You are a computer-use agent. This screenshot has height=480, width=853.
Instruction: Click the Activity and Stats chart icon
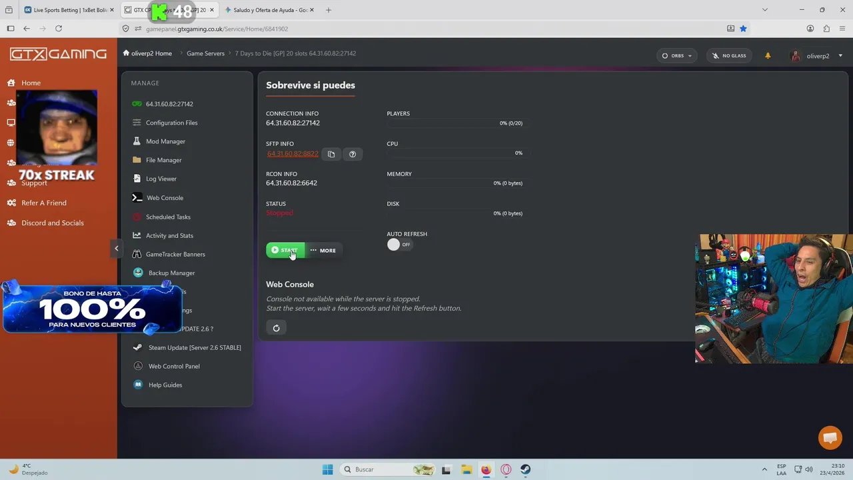point(137,235)
